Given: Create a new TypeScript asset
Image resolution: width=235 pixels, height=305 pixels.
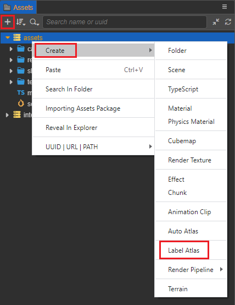Looking at the screenshot, I should [183, 89].
